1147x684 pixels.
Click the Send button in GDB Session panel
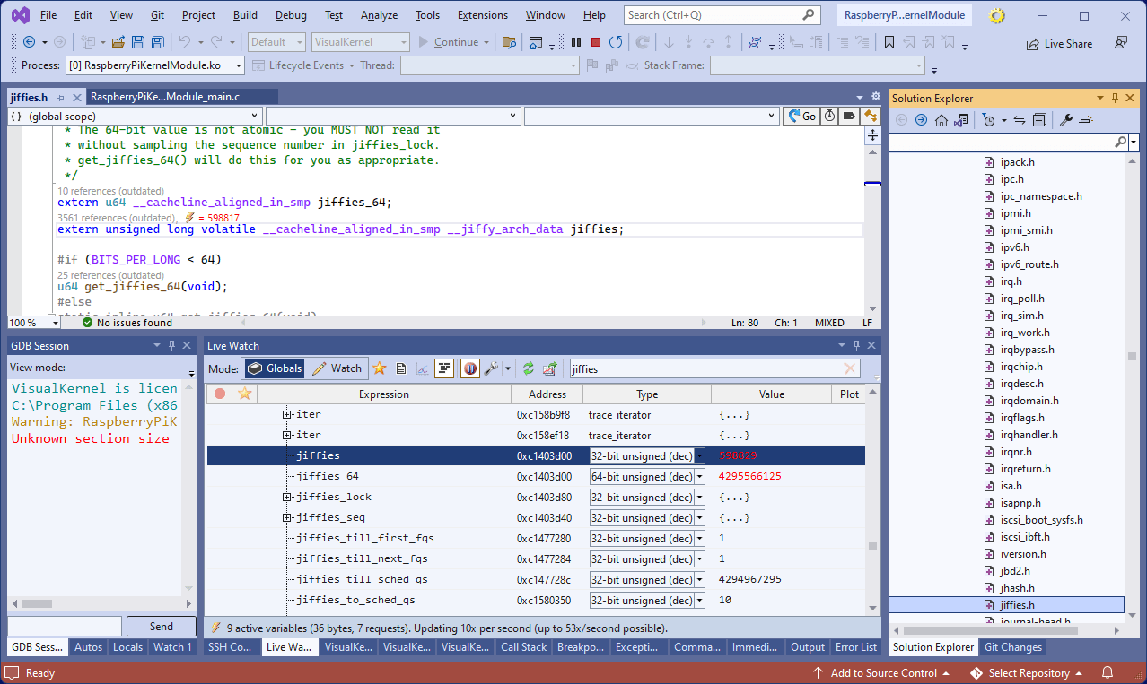[x=161, y=626]
